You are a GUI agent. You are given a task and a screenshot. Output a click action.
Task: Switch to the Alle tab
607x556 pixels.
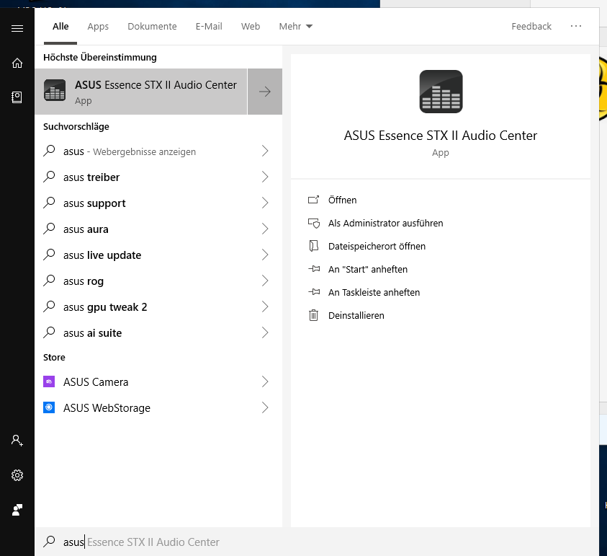click(60, 27)
